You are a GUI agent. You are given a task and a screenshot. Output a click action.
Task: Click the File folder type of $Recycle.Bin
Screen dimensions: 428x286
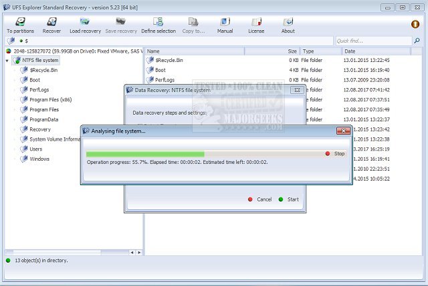pyautogui.click(x=312, y=60)
